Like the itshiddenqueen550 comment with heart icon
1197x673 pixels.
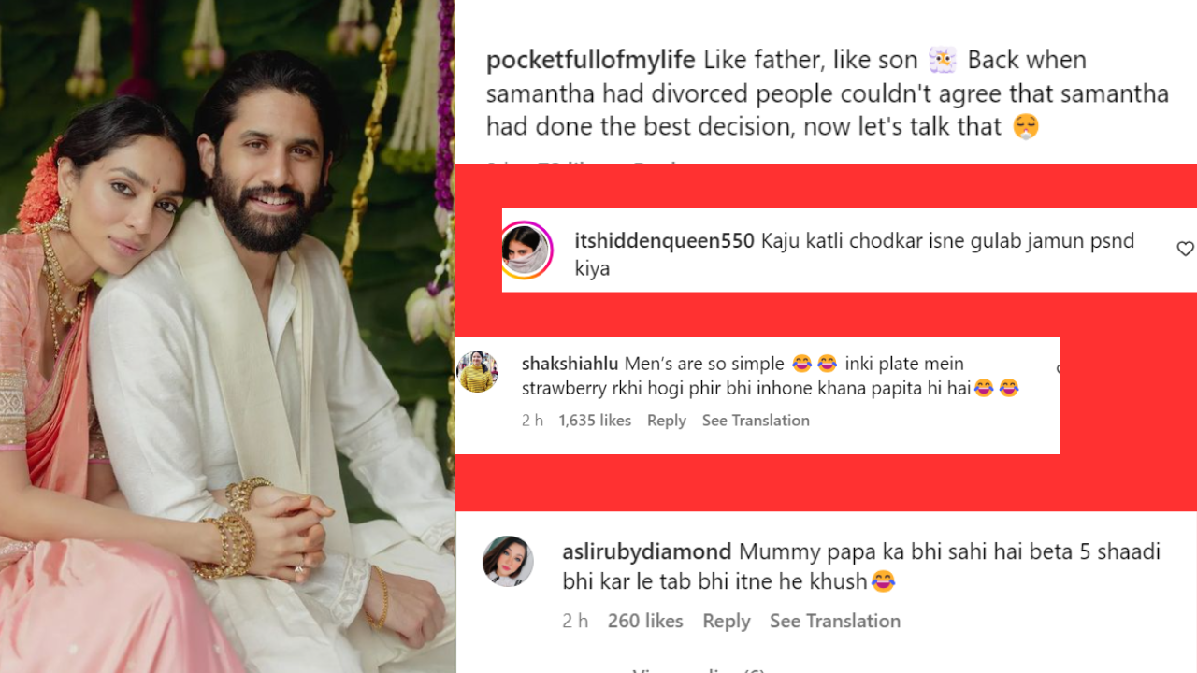tap(1185, 249)
